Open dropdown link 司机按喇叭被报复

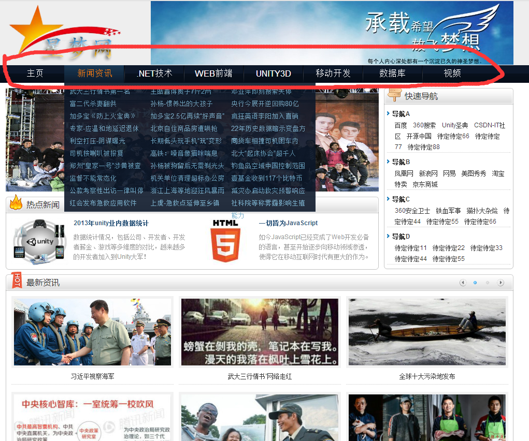click(x=96, y=153)
